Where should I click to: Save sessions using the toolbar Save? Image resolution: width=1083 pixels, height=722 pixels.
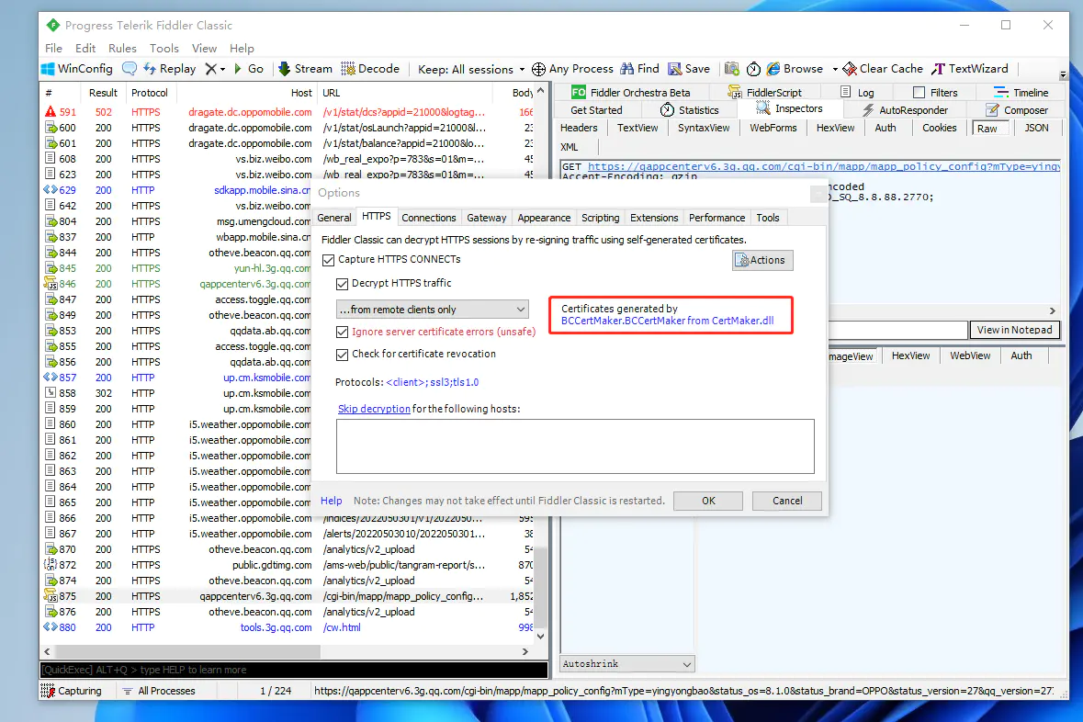(689, 68)
